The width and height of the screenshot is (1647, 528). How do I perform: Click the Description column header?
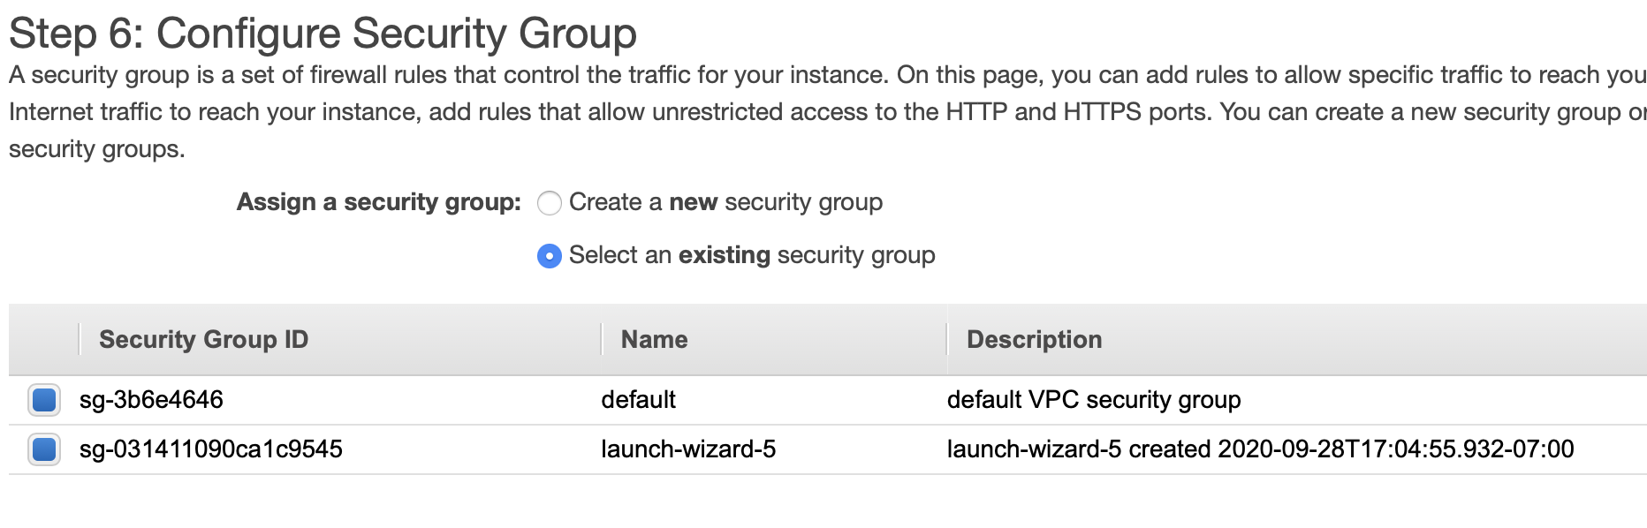tap(1034, 340)
